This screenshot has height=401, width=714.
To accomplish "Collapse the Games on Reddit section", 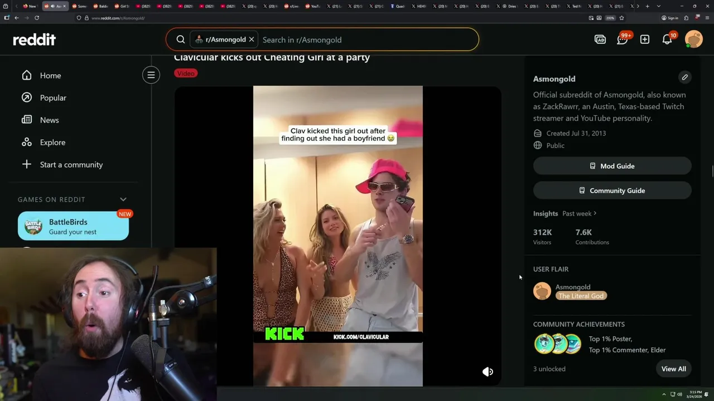I will 123,199.
